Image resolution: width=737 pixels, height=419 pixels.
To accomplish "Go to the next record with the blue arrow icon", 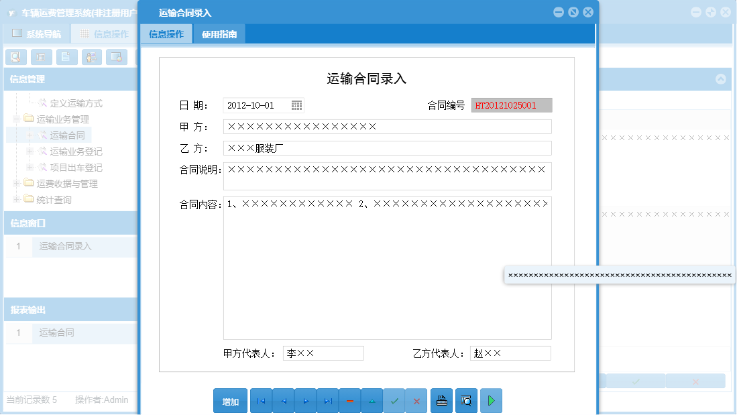I will coord(305,400).
